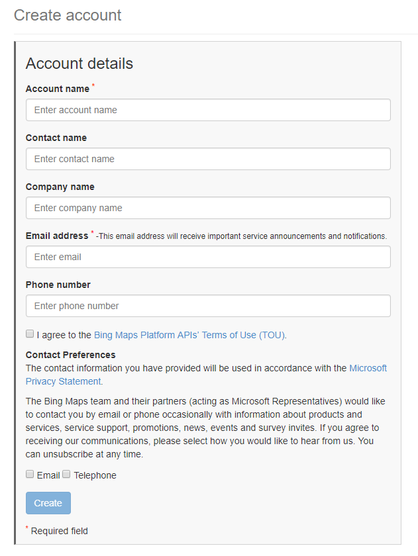Image resolution: width=418 pixels, height=556 pixels.
Task: Click the 'Contact Preferences' heading text
Action: coord(71,355)
